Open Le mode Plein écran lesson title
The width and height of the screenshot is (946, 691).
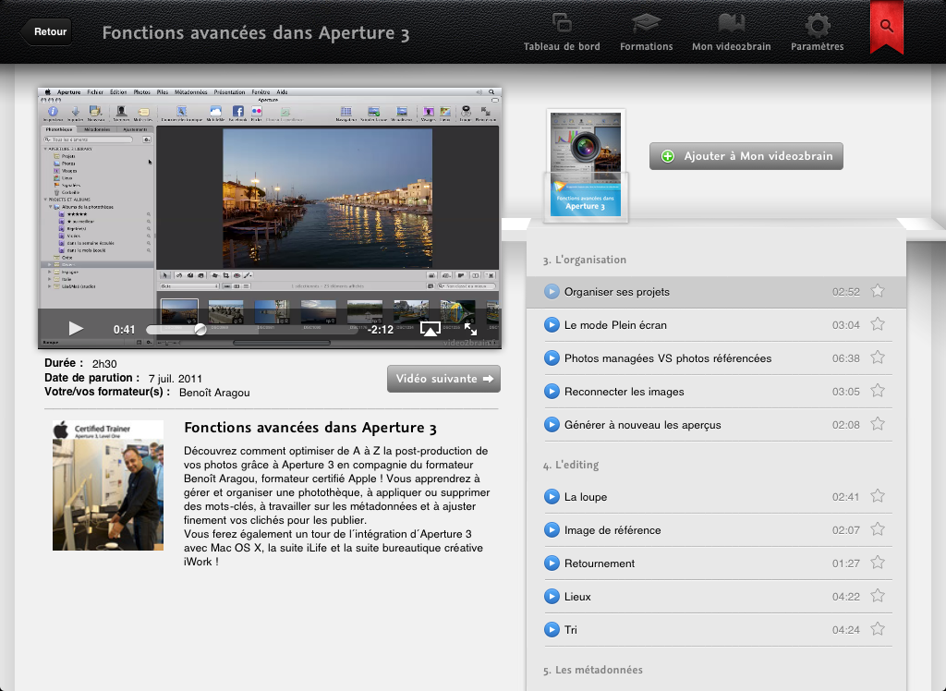point(615,325)
